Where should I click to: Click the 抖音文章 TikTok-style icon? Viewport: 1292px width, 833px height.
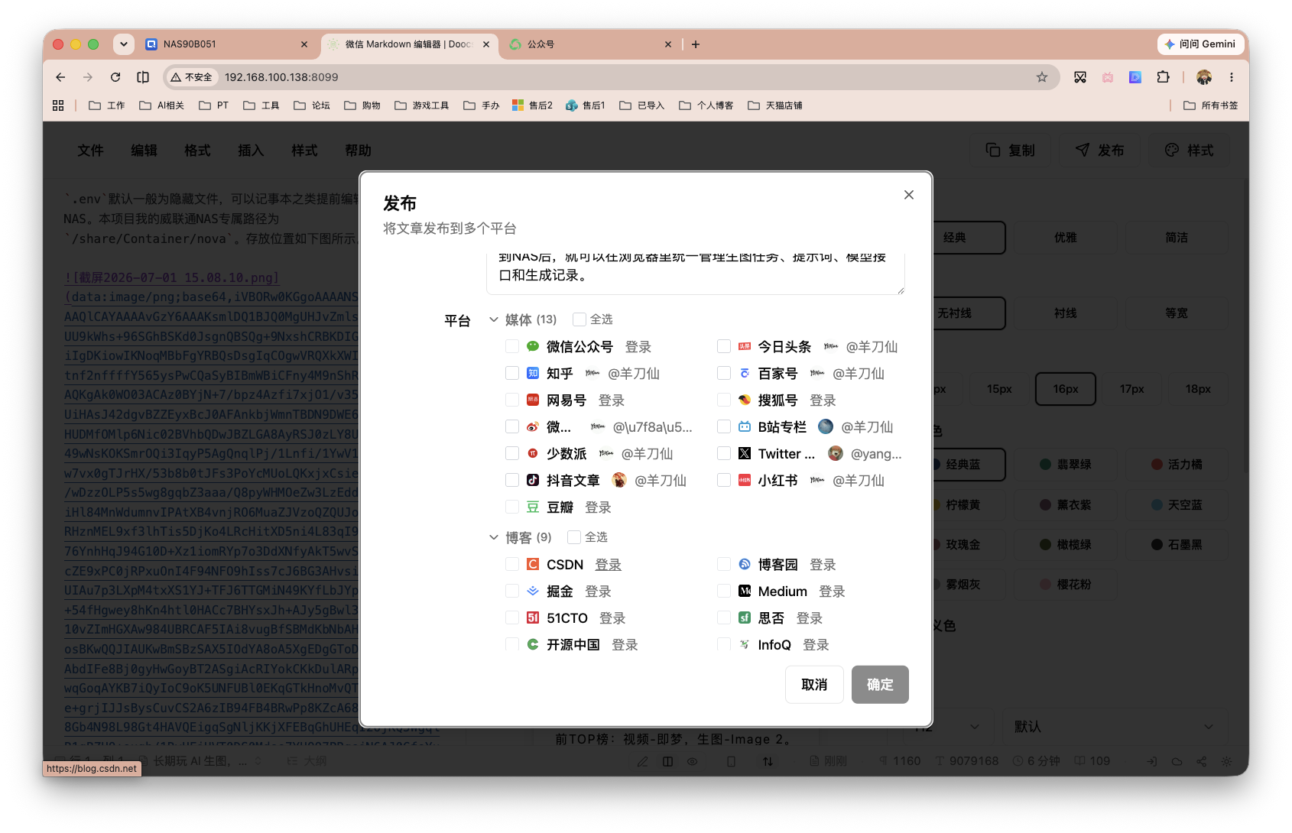click(x=533, y=481)
